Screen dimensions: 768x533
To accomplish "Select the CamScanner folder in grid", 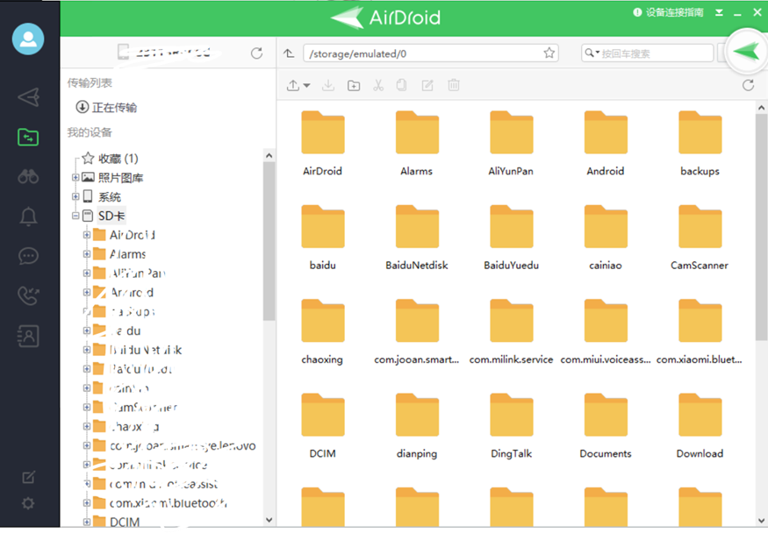I will [700, 238].
